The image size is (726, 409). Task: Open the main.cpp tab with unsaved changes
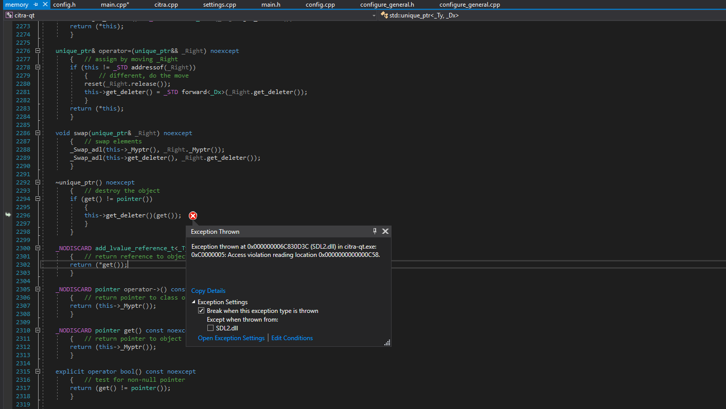[x=114, y=4]
